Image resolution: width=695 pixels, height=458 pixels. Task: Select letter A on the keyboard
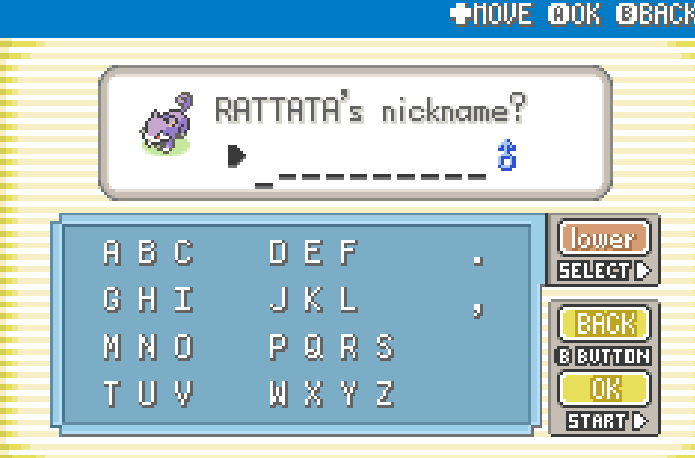click(x=112, y=253)
